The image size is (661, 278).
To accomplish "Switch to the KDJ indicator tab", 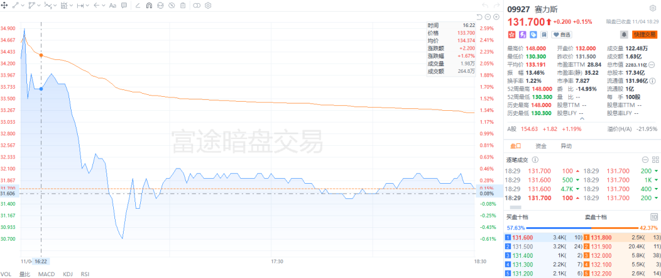I will (x=67, y=274).
